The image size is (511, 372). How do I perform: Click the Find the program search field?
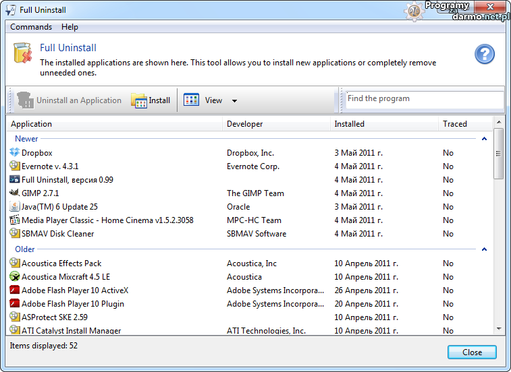(423, 99)
